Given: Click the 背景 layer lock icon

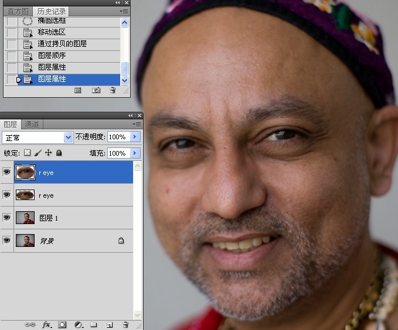Looking at the screenshot, I should pos(121,240).
